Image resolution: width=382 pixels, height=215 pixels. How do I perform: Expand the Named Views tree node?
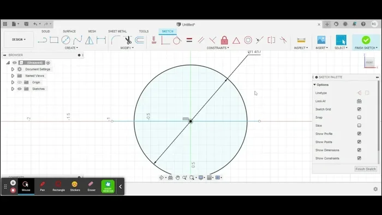click(x=13, y=75)
